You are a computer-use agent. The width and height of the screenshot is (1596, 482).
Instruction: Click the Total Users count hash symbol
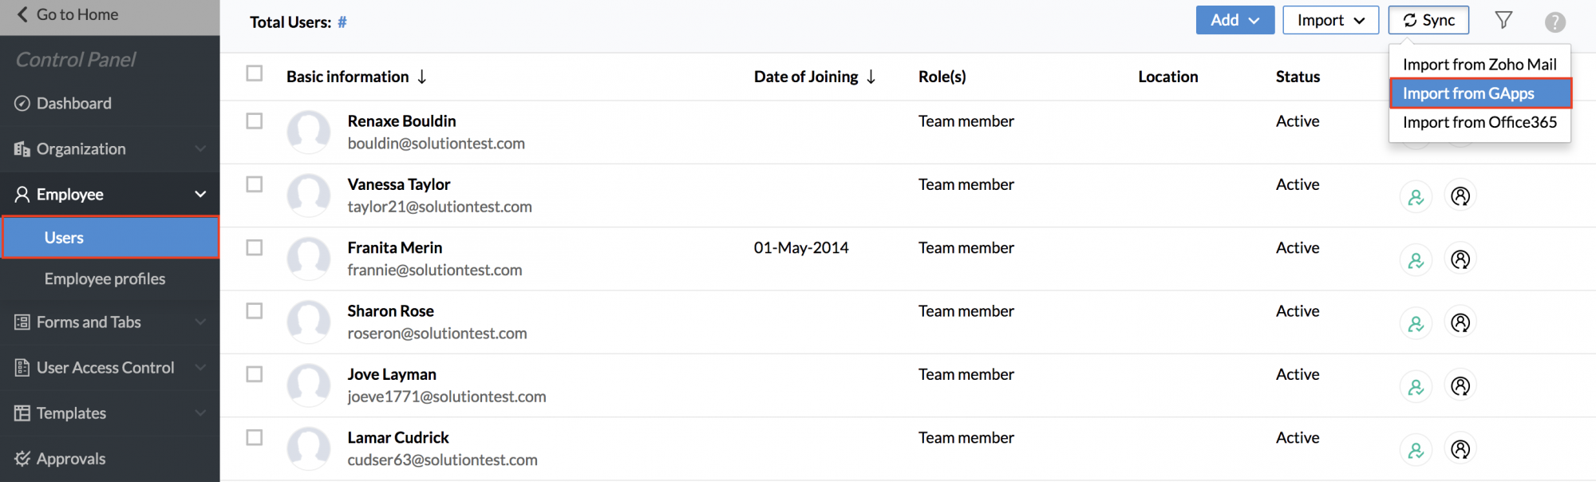(342, 22)
